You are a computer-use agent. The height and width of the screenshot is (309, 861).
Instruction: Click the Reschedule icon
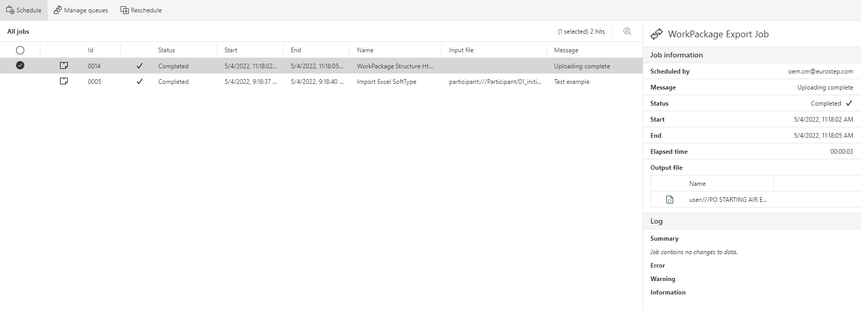pyautogui.click(x=124, y=10)
